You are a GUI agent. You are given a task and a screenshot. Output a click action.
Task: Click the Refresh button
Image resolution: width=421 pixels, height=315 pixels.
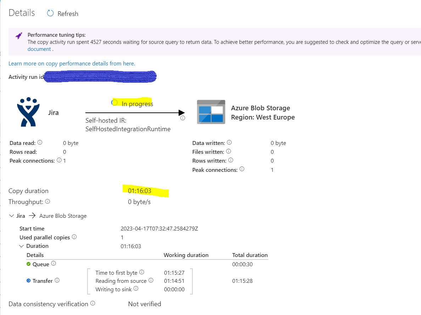point(62,13)
